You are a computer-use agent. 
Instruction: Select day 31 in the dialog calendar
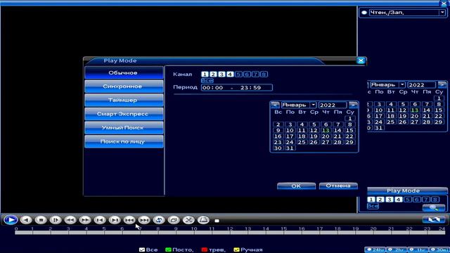pyautogui.click(x=290, y=148)
